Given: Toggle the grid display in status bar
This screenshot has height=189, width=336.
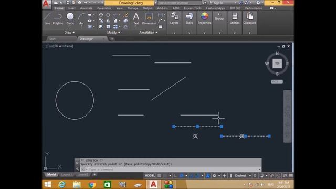Looking at the screenshot, I should 159,176.
